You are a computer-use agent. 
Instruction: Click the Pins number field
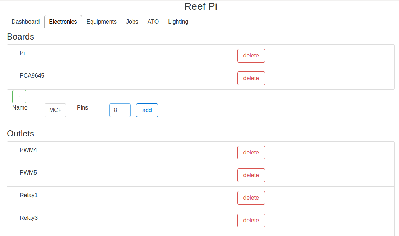pos(120,110)
